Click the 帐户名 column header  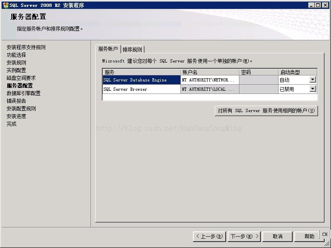(x=210, y=72)
